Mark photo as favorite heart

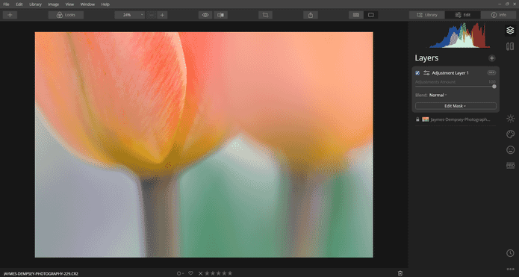point(190,273)
